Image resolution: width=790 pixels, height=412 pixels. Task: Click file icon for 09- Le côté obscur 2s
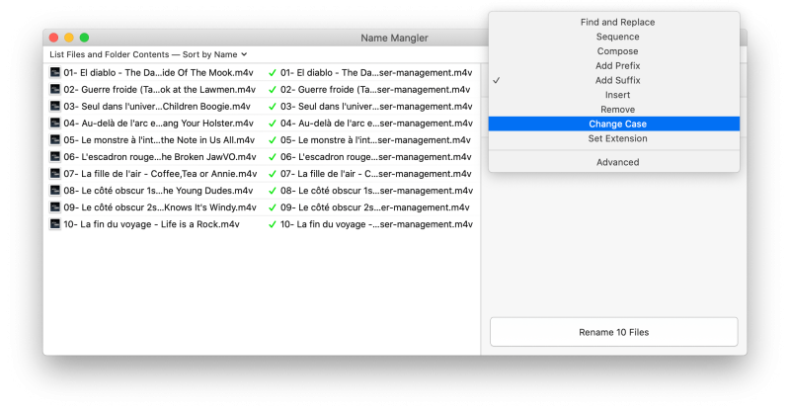click(x=55, y=207)
